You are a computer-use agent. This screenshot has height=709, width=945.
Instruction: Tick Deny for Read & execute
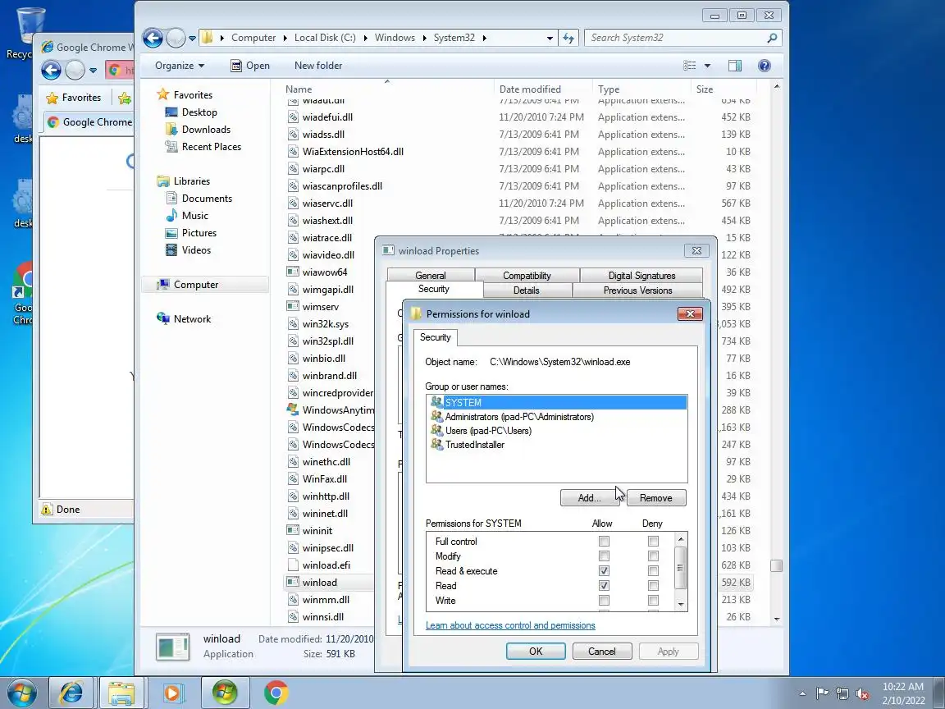[653, 571]
